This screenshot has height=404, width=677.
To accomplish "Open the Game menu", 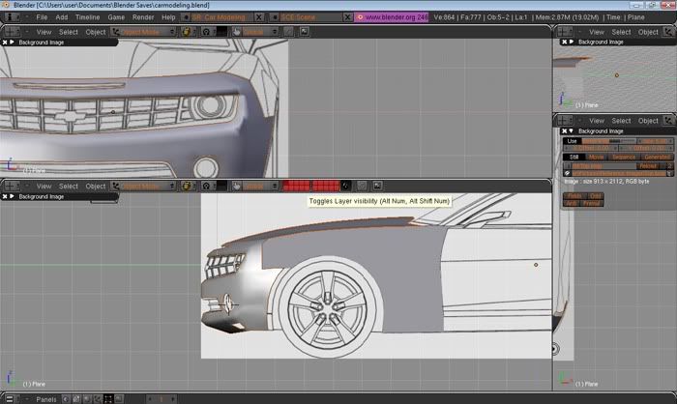I will coord(116,17).
